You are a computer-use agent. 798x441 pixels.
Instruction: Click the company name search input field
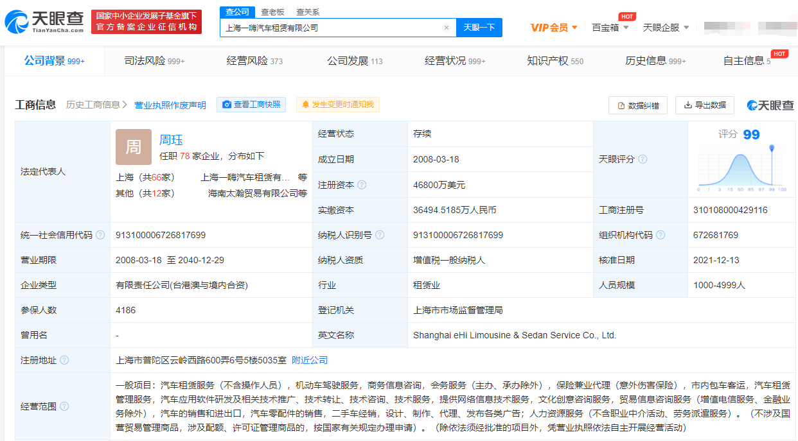331,28
